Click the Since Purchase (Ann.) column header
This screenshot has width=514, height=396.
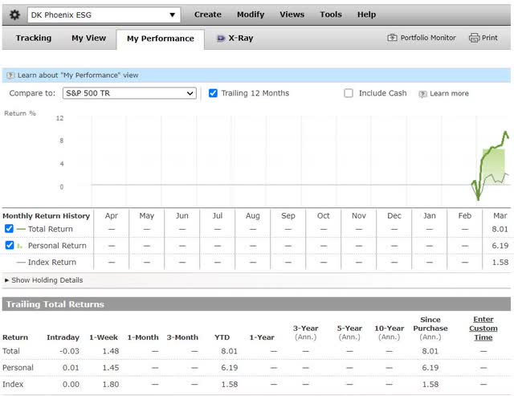point(430,329)
